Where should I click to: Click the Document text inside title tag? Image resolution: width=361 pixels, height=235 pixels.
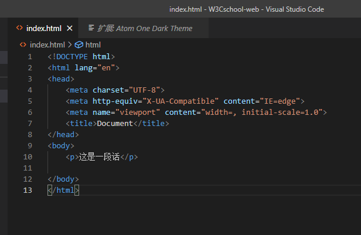coord(115,123)
